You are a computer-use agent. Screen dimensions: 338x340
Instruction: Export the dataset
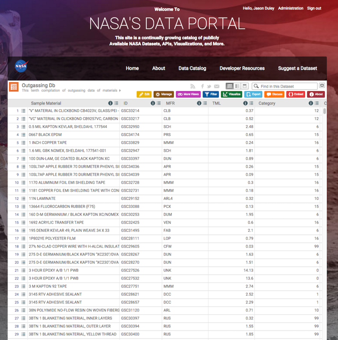pyautogui.click(x=253, y=94)
